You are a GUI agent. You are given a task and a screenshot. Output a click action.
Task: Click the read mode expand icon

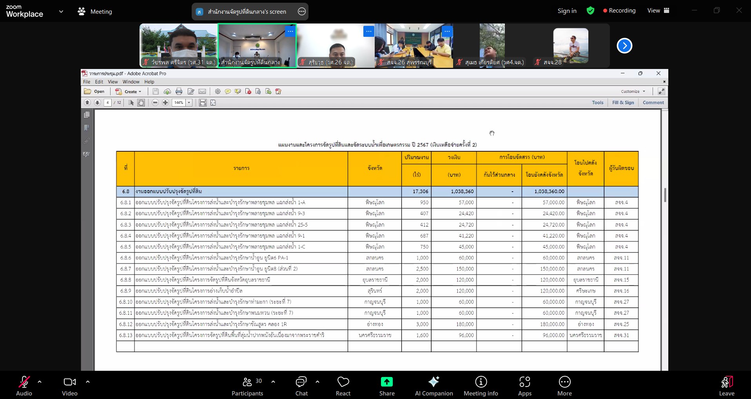pyautogui.click(x=661, y=91)
